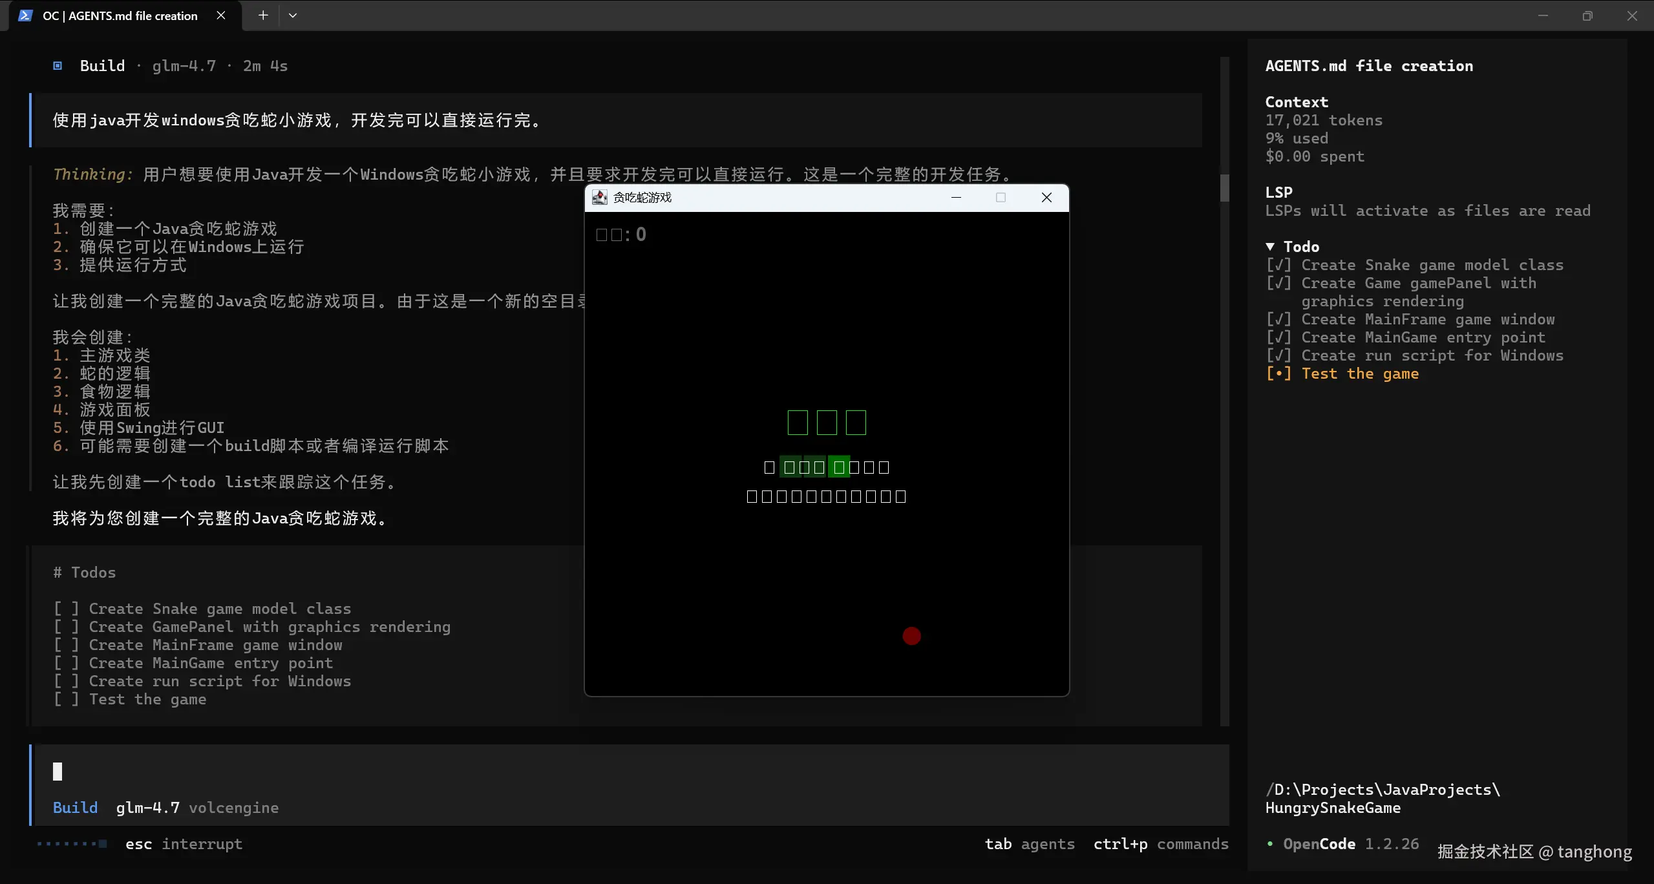Click the snake icon in the 贪吃蛇游戏 title bar

[x=599, y=198]
